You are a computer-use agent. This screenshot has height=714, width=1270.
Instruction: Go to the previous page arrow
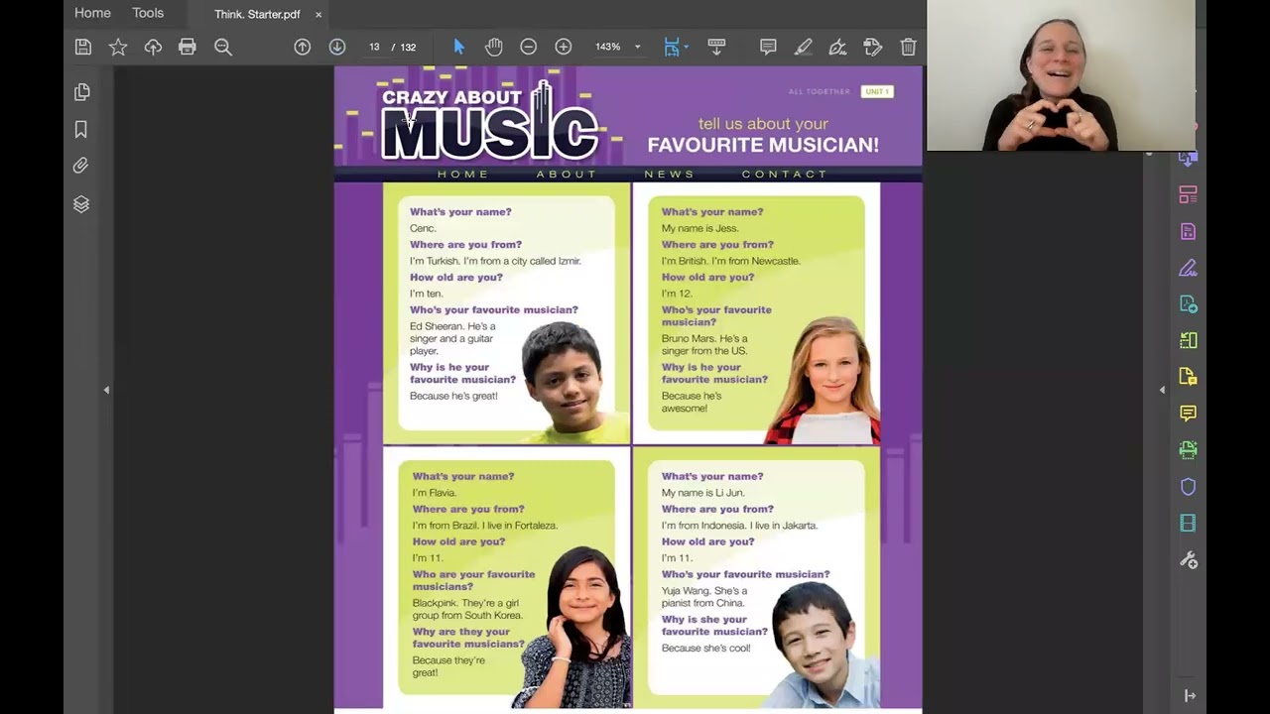tap(303, 47)
